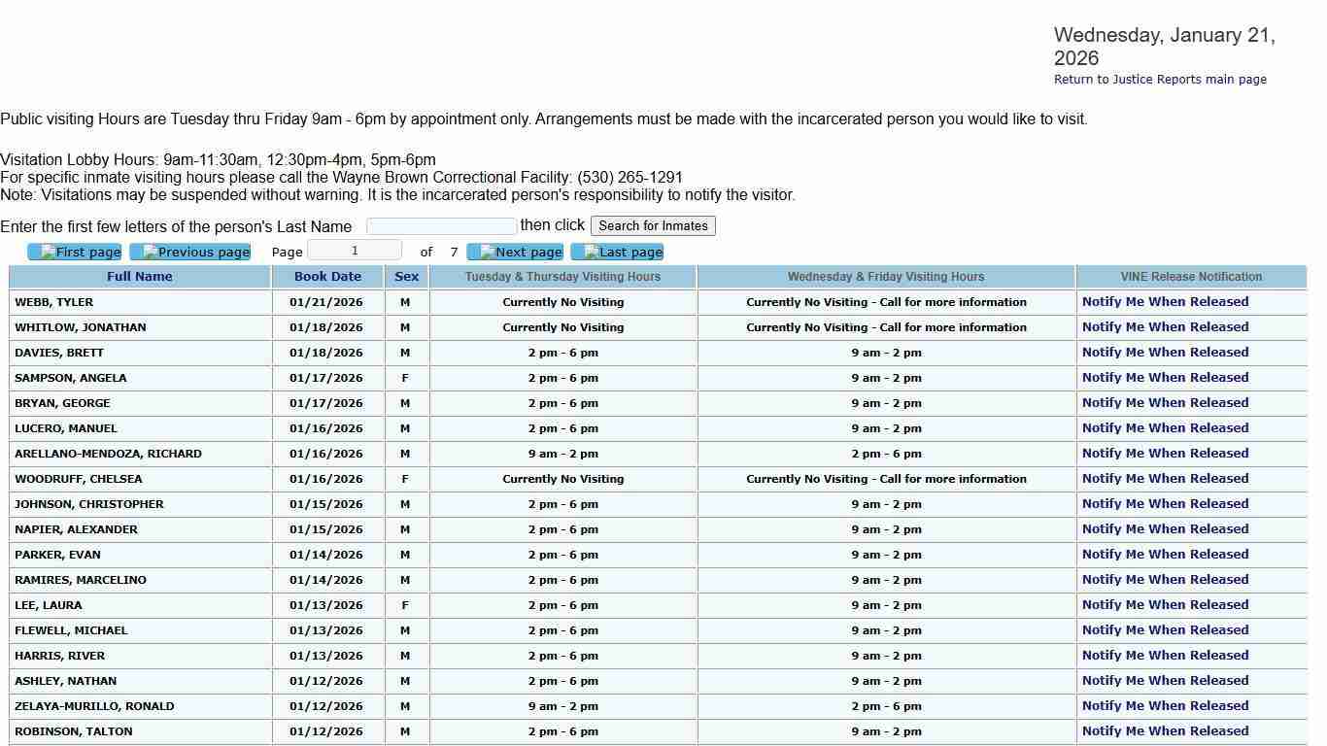The image size is (1327, 746).
Task: Select release notification for Sampson, Angela
Action: point(1165,378)
